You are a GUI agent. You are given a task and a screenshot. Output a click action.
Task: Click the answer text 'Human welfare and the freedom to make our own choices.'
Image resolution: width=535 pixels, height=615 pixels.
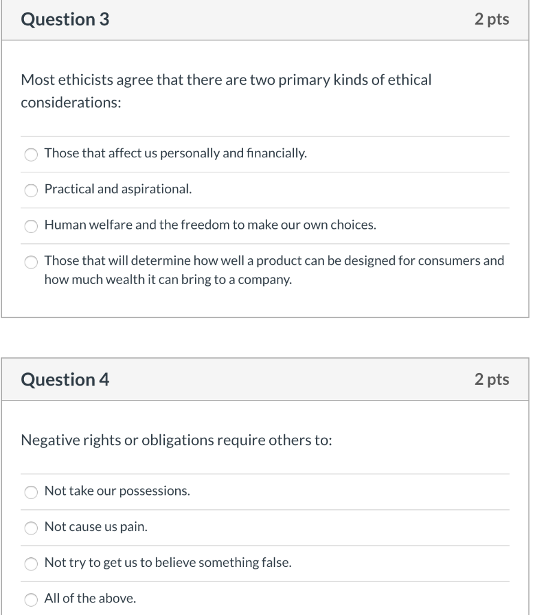point(209,225)
